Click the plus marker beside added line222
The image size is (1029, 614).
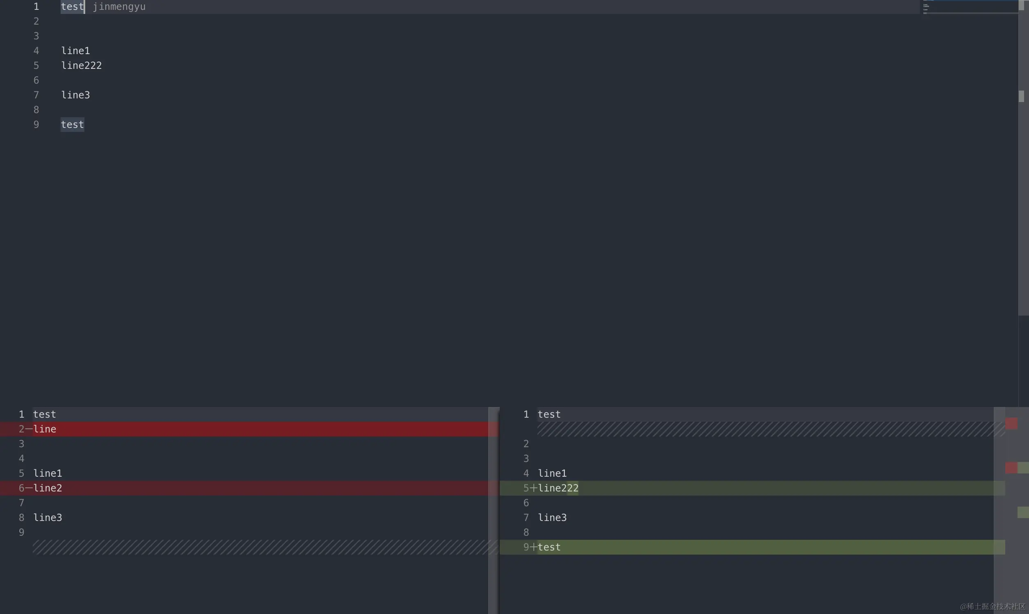pyautogui.click(x=534, y=488)
